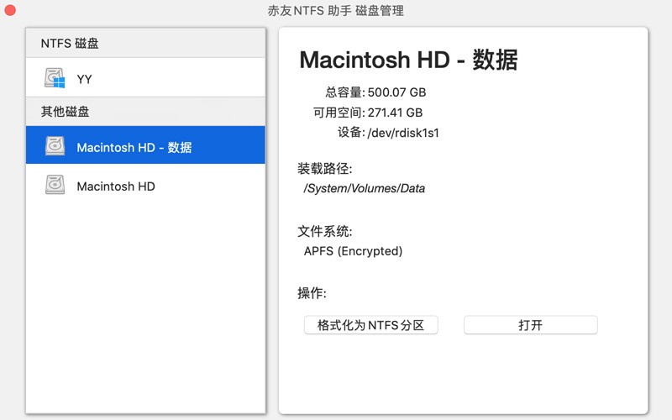Screen dimensions: 672x420
Task: Click the 打开 button
Action: pyautogui.click(x=531, y=325)
